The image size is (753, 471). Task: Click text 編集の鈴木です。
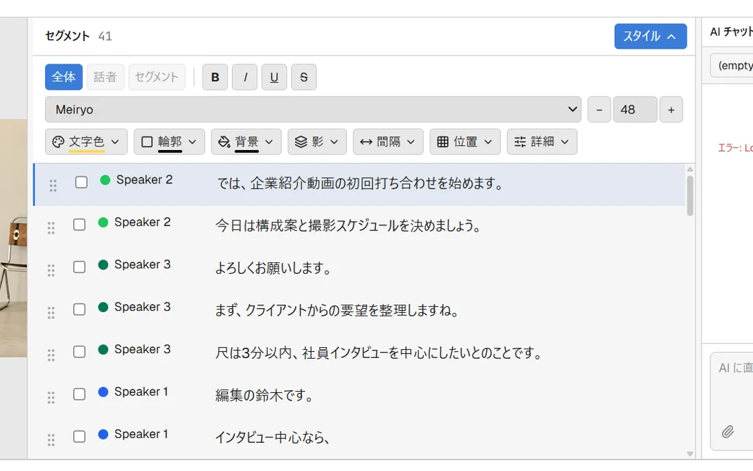point(265,395)
